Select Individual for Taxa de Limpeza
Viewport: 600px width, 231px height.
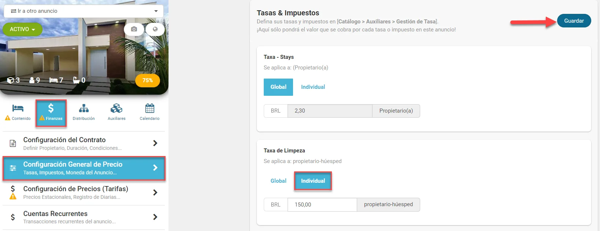click(x=313, y=181)
